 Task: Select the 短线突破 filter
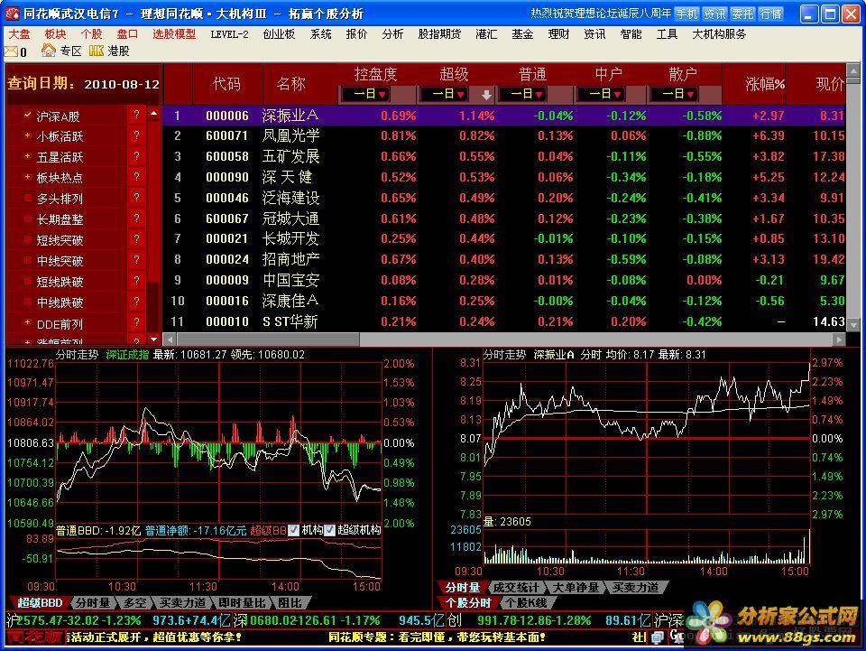[60, 240]
